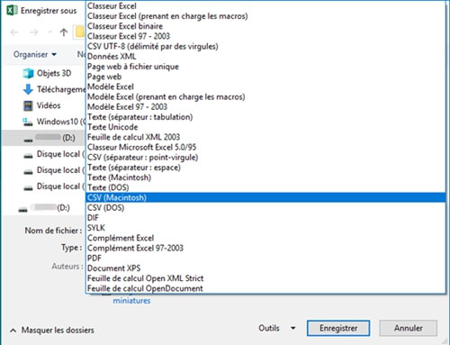Viewport: 450px width, 345px height.
Task: Select the highlighted CSV (Macintosh) option
Action: (265, 197)
